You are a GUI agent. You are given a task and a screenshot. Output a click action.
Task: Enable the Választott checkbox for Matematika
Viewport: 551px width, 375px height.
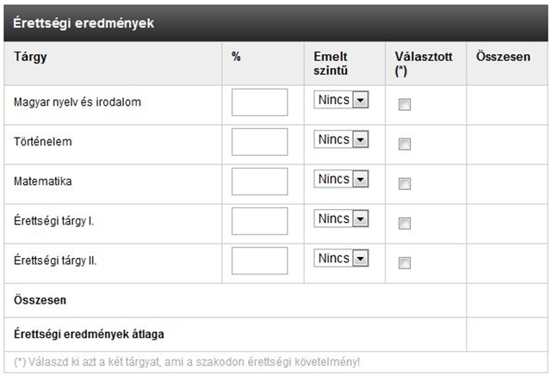(405, 183)
